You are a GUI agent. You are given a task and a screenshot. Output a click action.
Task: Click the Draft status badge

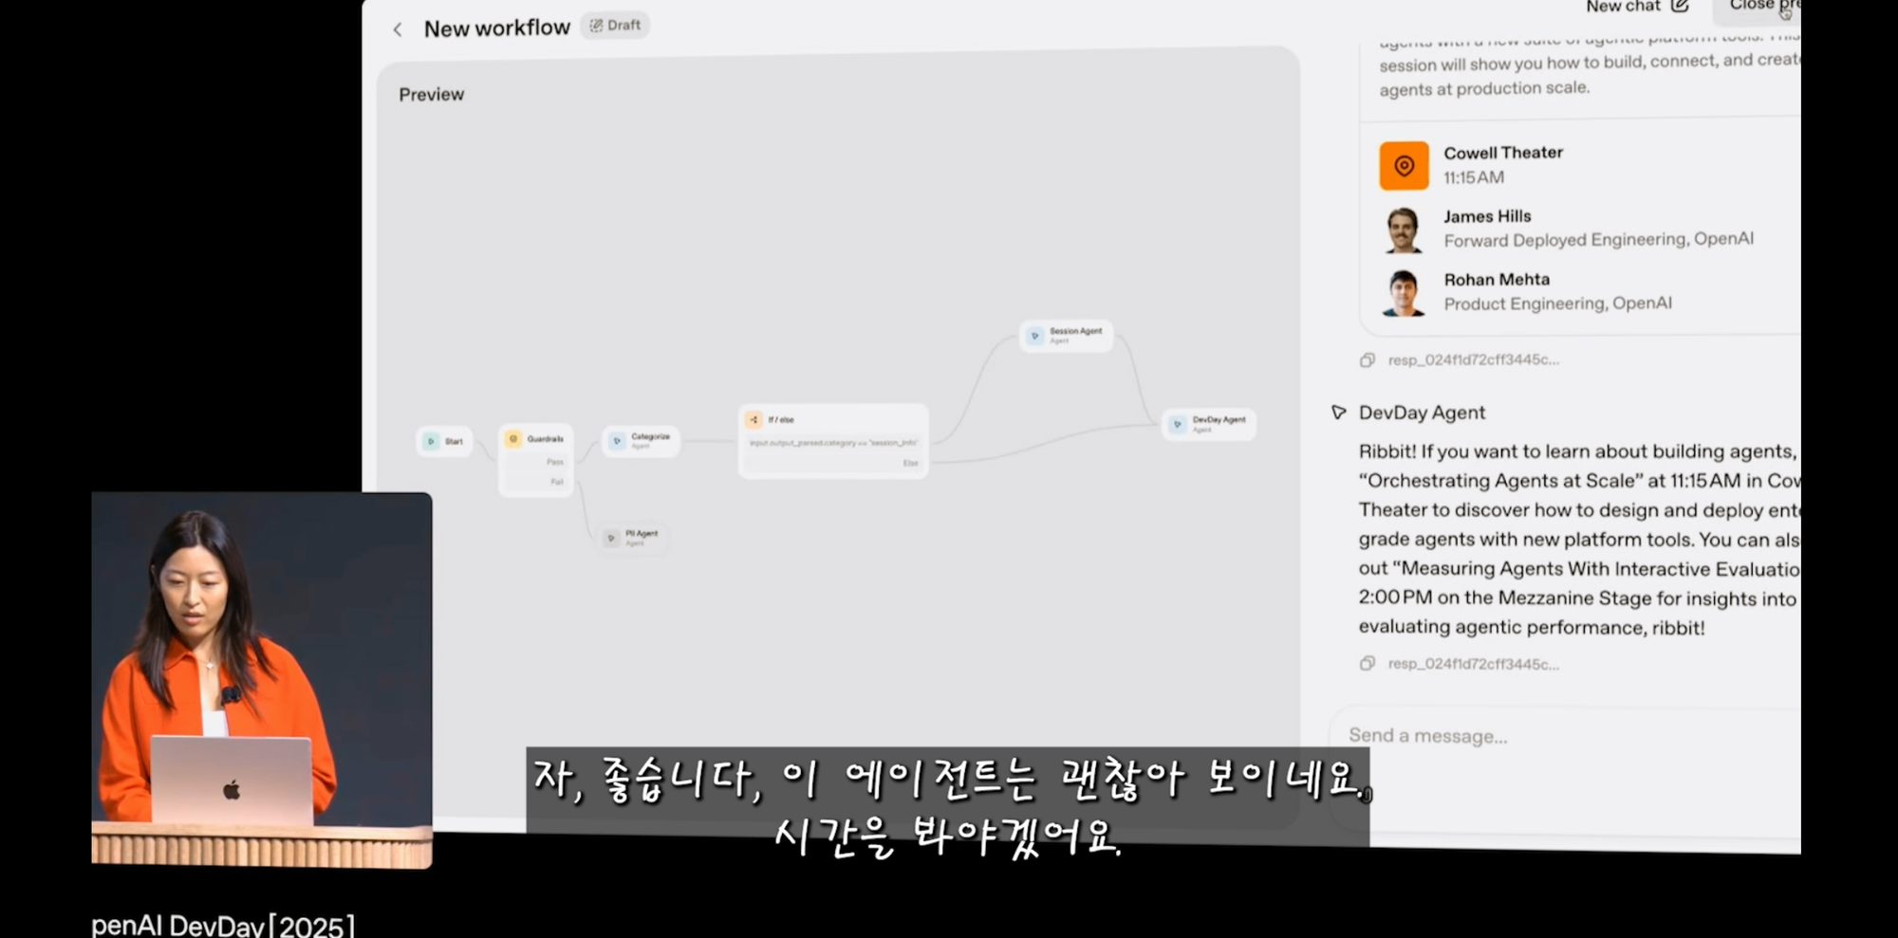pos(615,26)
